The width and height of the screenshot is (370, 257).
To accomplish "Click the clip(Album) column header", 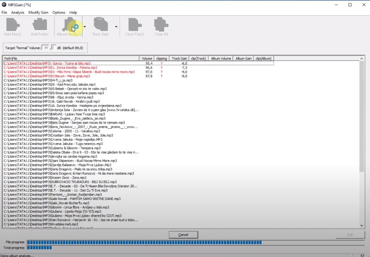I will pos(264,58).
